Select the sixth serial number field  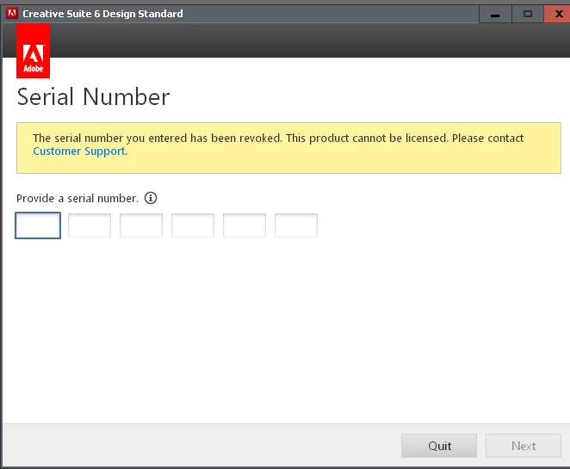click(x=296, y=225)
